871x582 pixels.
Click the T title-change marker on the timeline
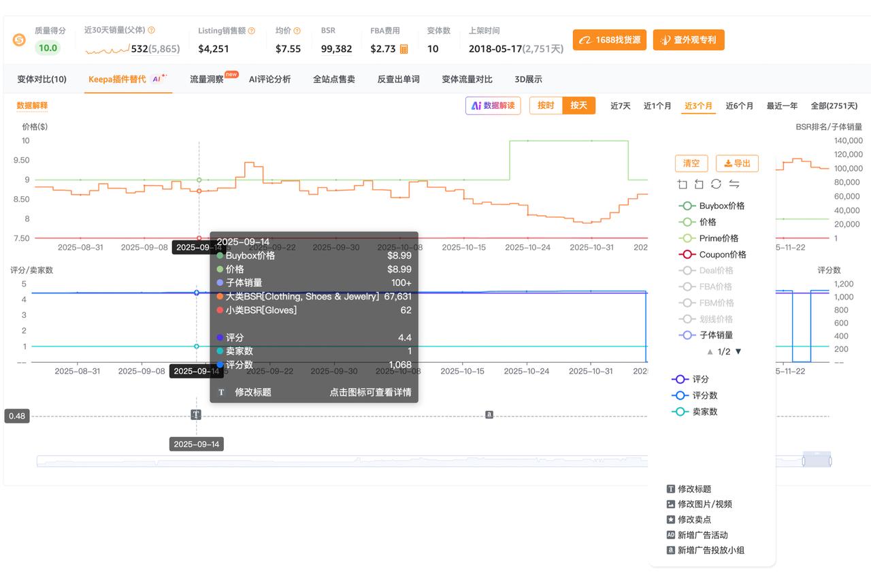click(196, 415)
